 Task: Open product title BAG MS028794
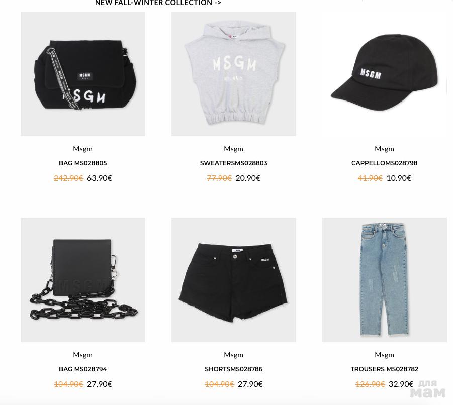(82, 369)
